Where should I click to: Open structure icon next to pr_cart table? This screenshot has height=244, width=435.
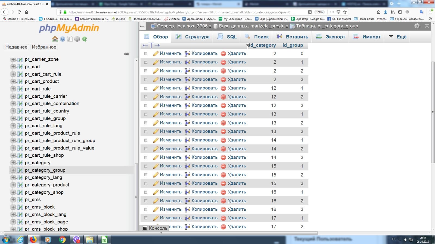pyautogui.click(x=20, y=67)
